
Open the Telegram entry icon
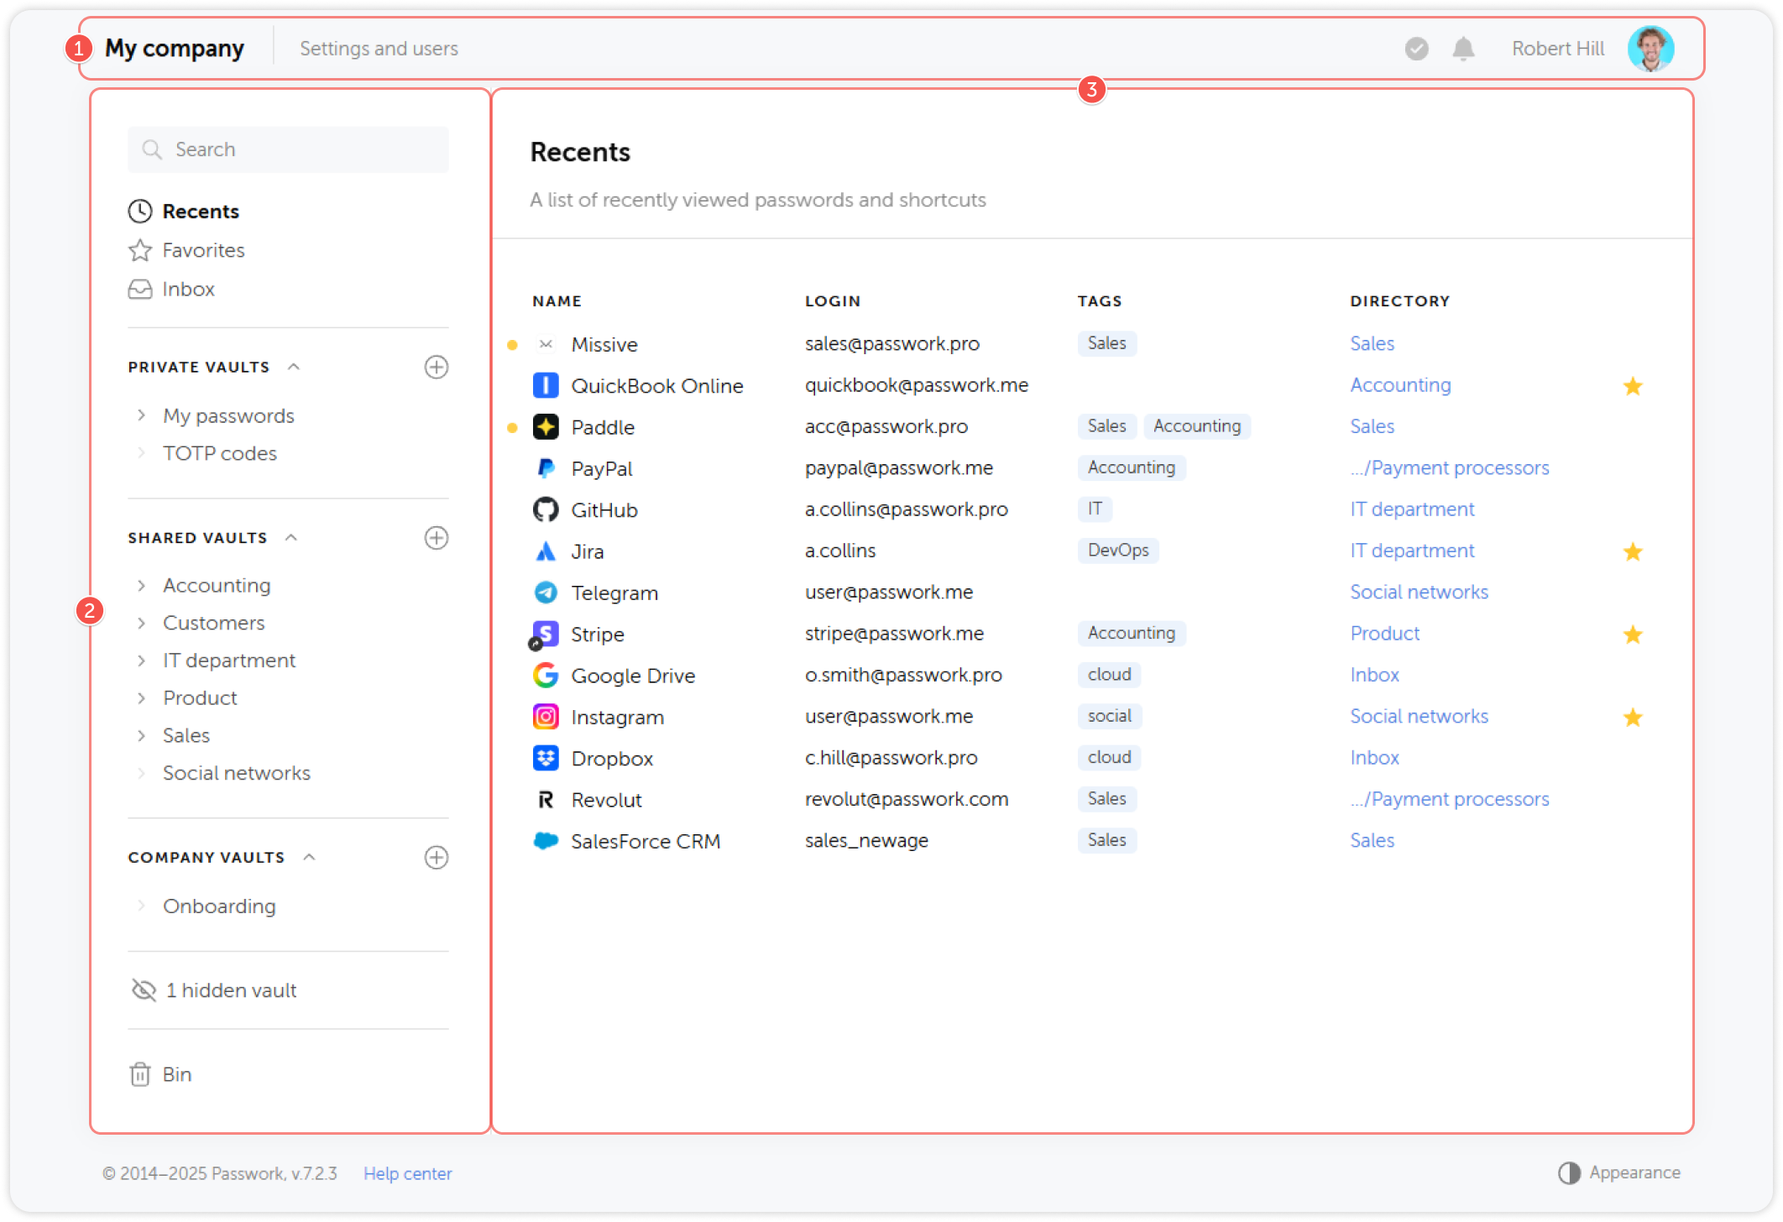coord(545,592)
